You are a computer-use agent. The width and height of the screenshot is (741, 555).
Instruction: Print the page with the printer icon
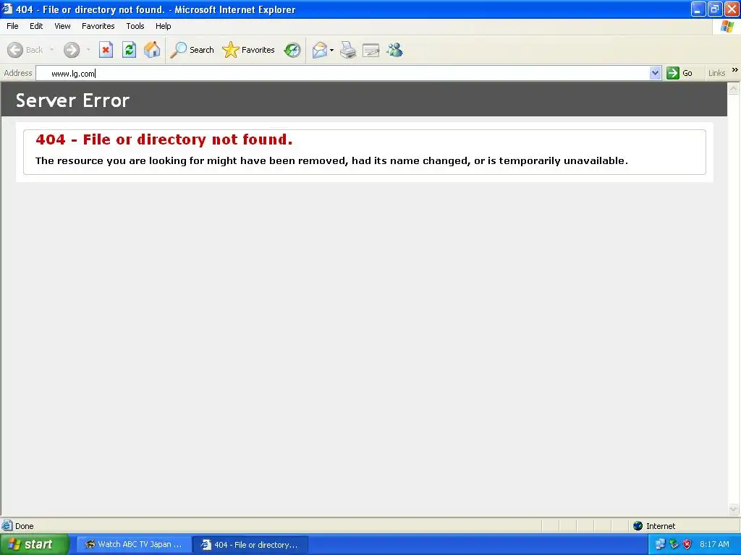pyautogui.click(x=348, y=50)
